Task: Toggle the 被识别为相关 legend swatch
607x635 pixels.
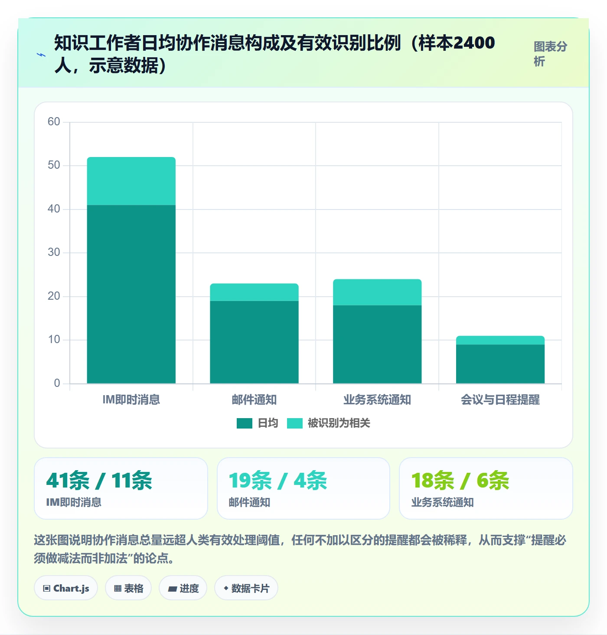Action: 295,423
